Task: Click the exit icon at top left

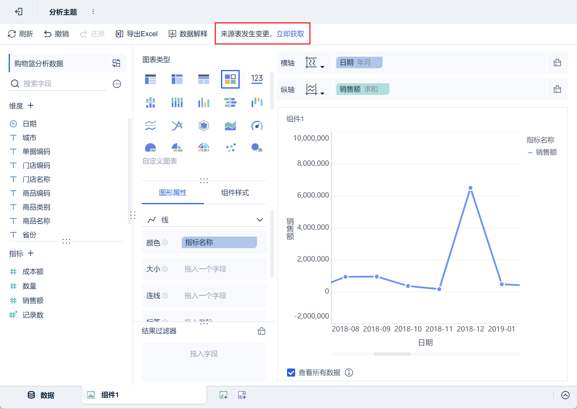Action: pyautogui.click(x=19, y=12)
